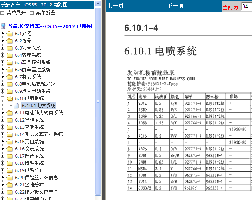This screenshot has height=200, width=252.
Task: Click the 6.5车身控制系统 folder icon
Action: point(10,62)
